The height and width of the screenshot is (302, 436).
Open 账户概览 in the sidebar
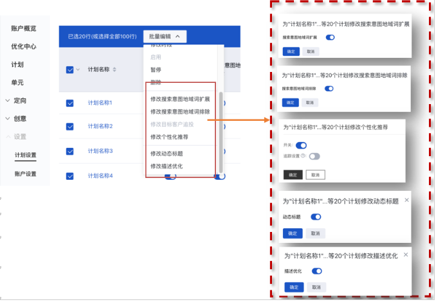click(x=24, y=28)
